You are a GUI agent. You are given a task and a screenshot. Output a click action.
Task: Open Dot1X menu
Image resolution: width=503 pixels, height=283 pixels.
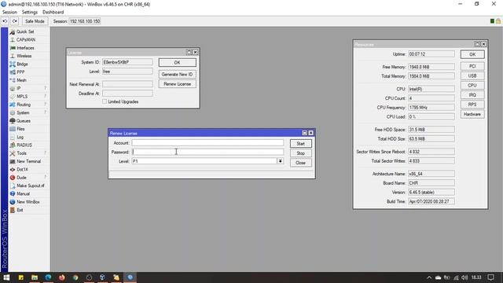click(x=22, y=170)
